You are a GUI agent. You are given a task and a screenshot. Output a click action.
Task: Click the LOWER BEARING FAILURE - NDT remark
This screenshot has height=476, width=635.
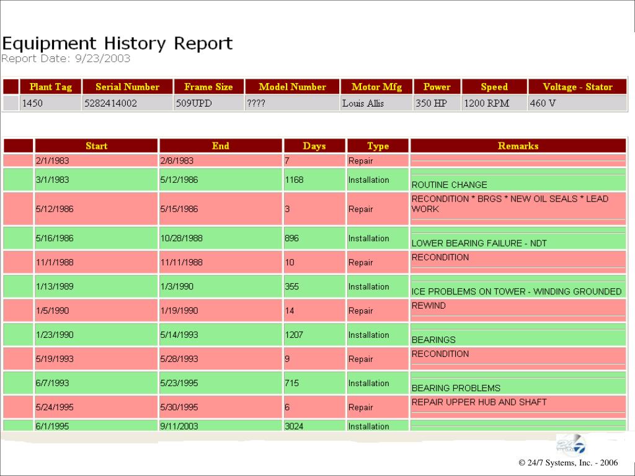(479, 243)
